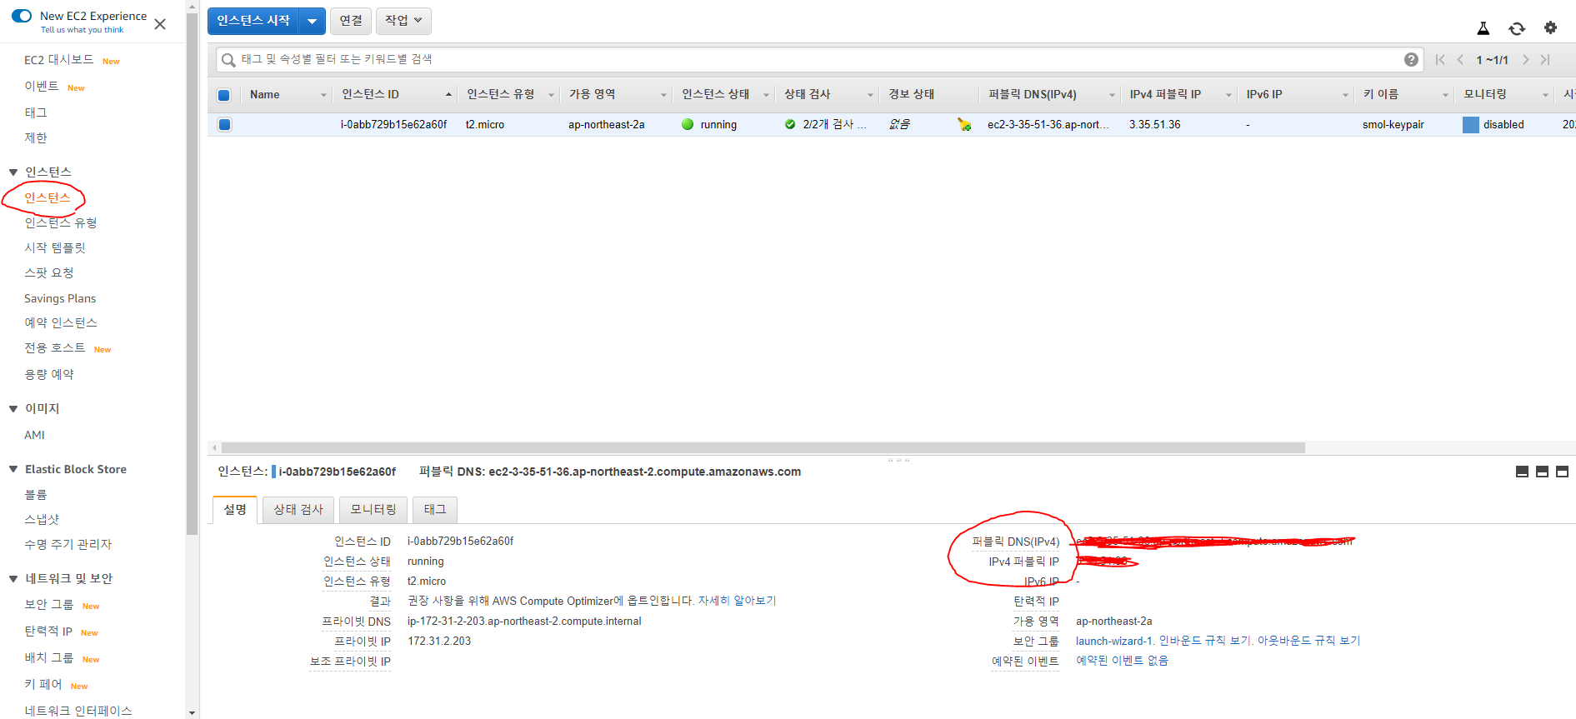Click smol-keypair key name cell
Screen dimensions: 1576x719
coord(1393,124)
